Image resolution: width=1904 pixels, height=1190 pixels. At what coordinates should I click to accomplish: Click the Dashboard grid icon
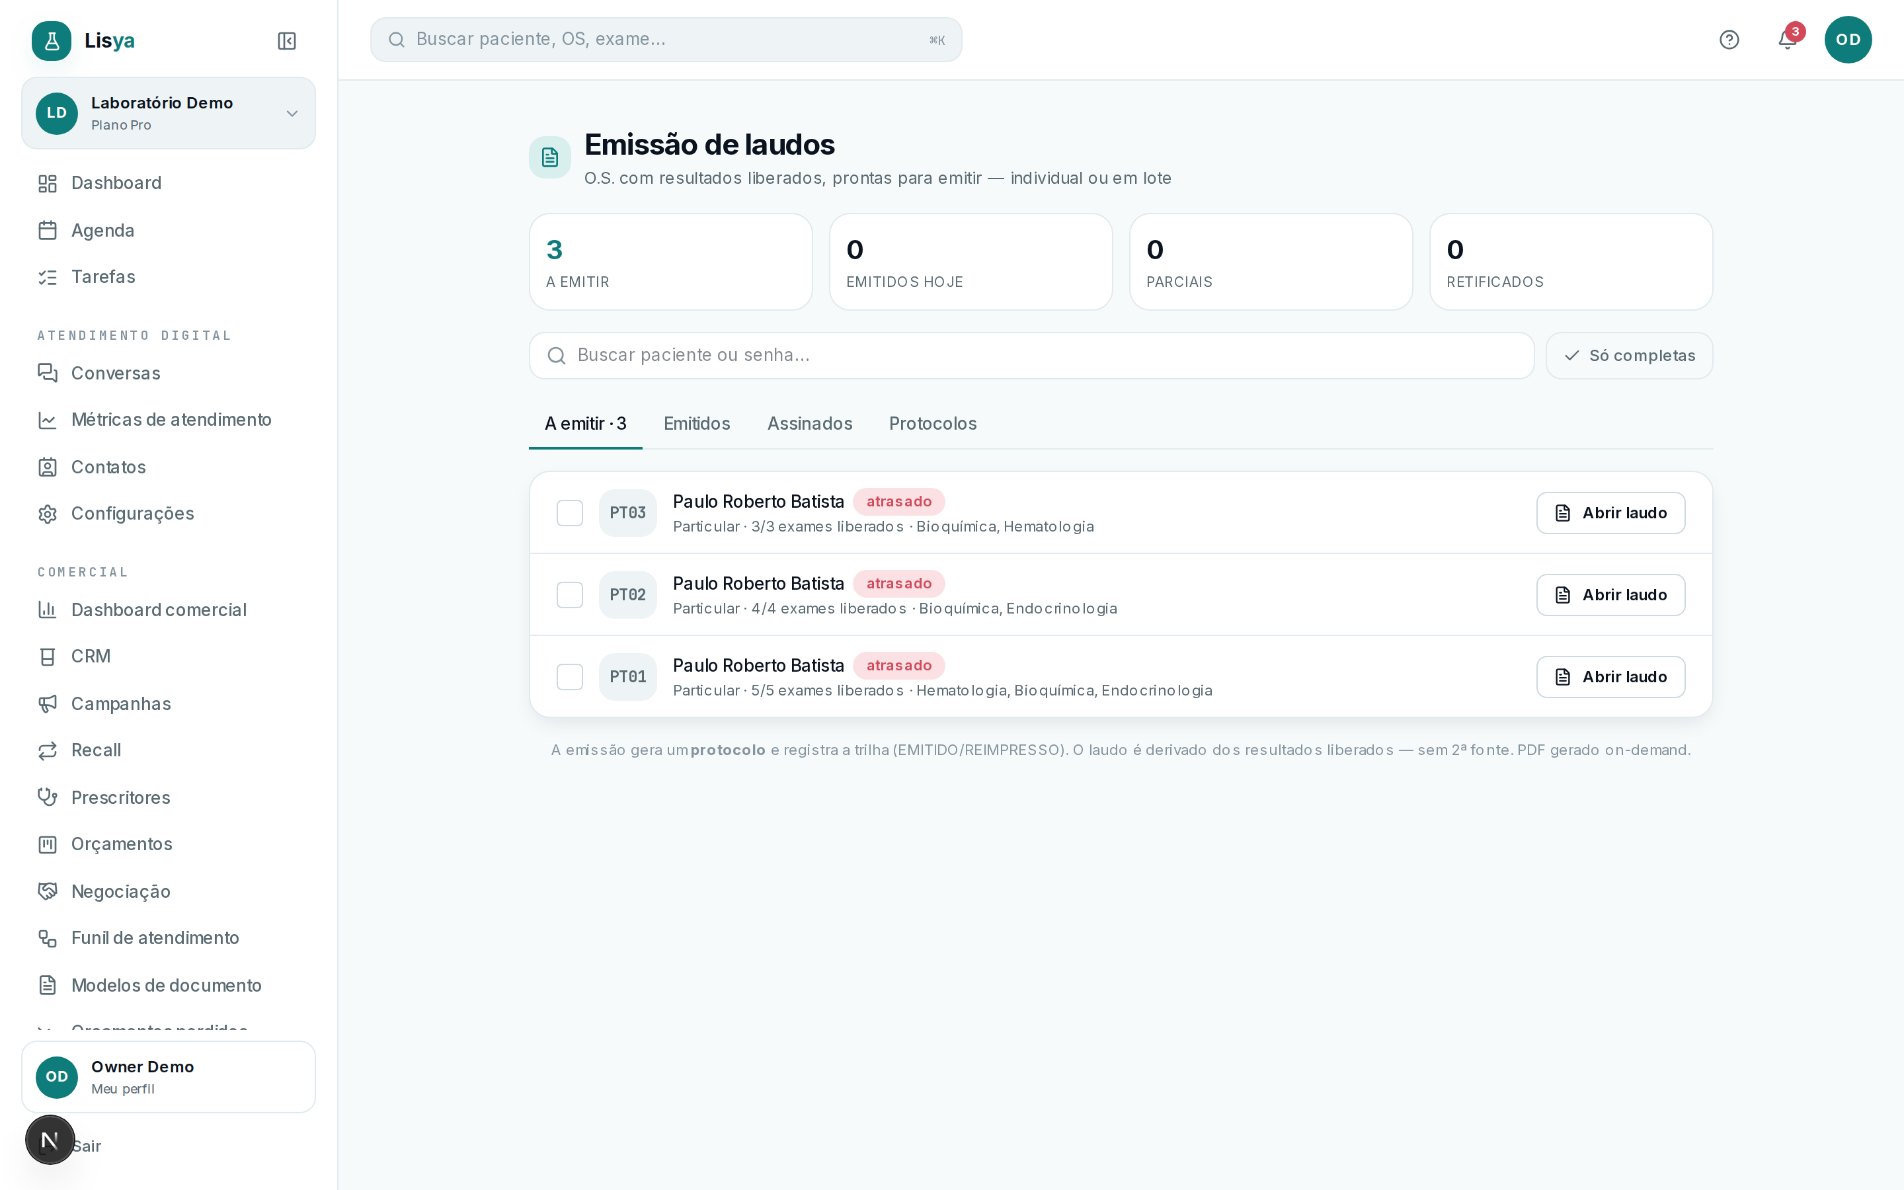coord(47,183)
